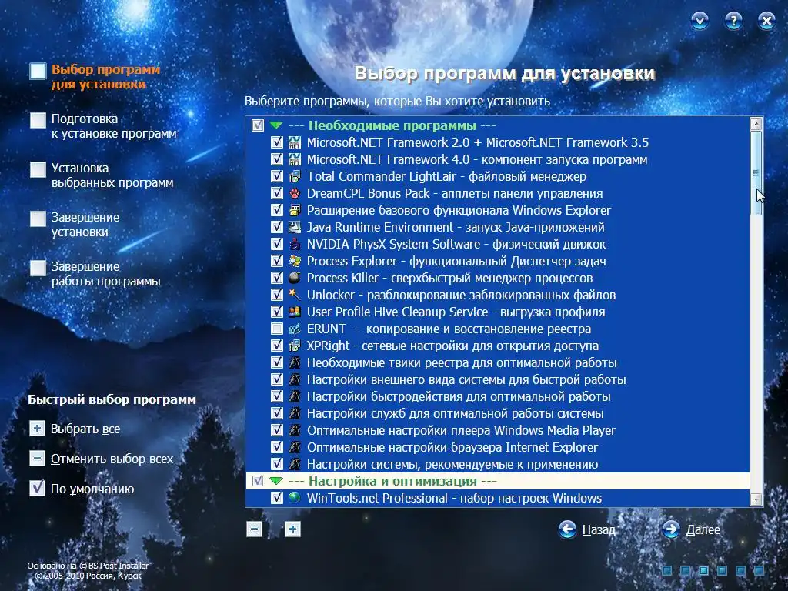The height and width of the screenshot is (591, 788).
Task: Click Выбрать все link
Action: (x=85, y=429)
